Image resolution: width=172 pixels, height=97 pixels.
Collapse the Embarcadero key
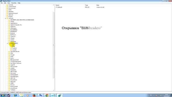click(x=7, y=43)
